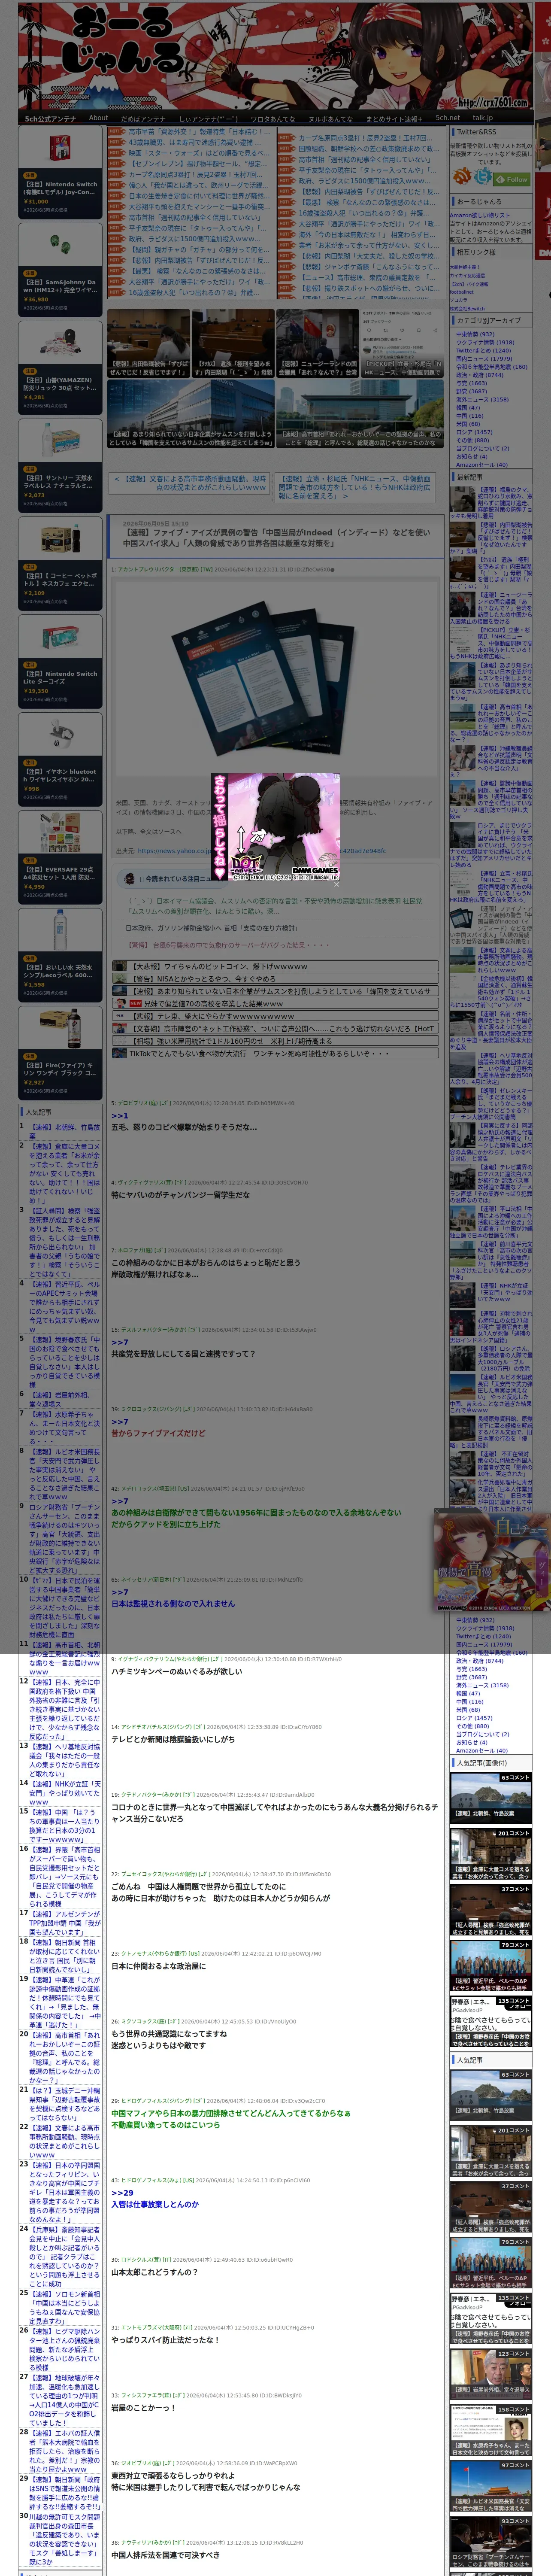
Task: Open 高市首相「あれ…おかしいぞ」image thumbnail
Action: 360,414
